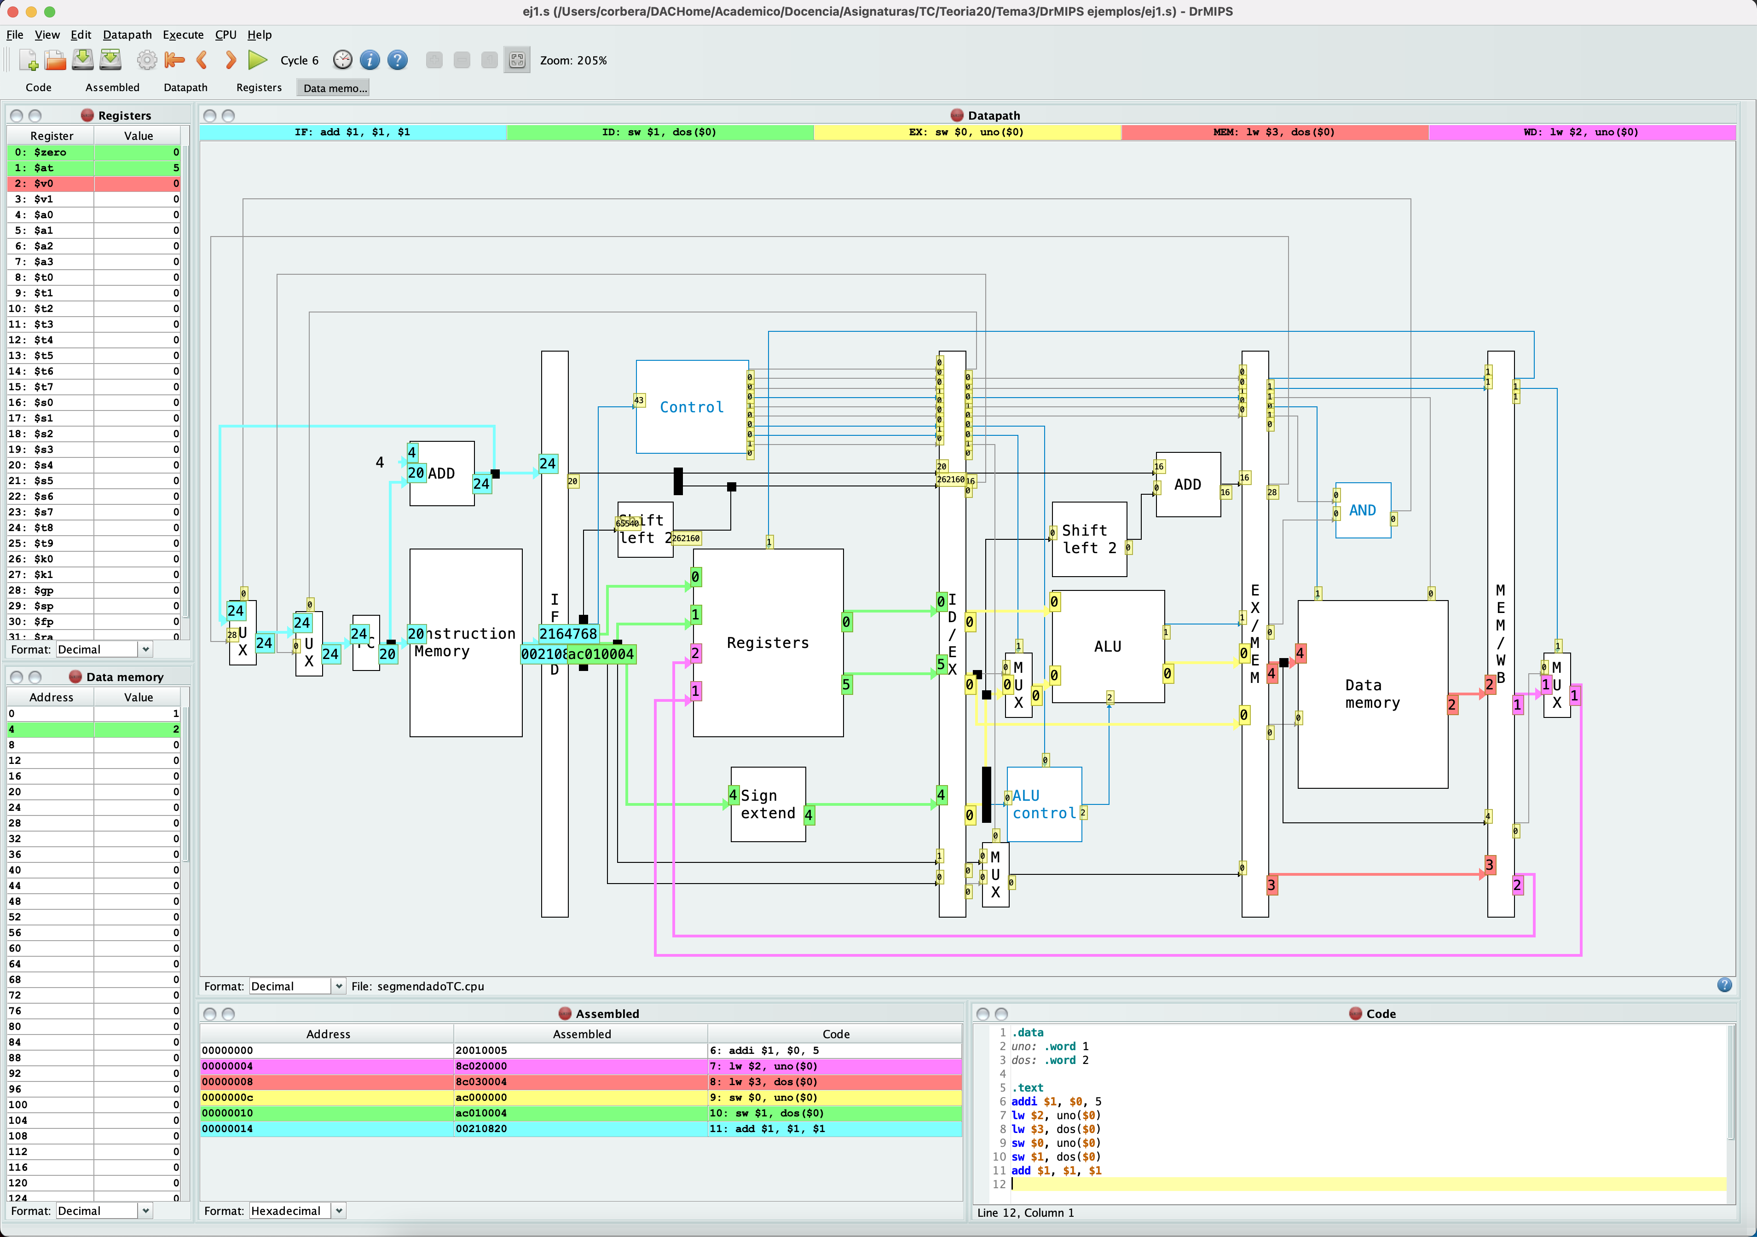
Task: Open the Registers Format dropdown
Action: coord(104,649)
